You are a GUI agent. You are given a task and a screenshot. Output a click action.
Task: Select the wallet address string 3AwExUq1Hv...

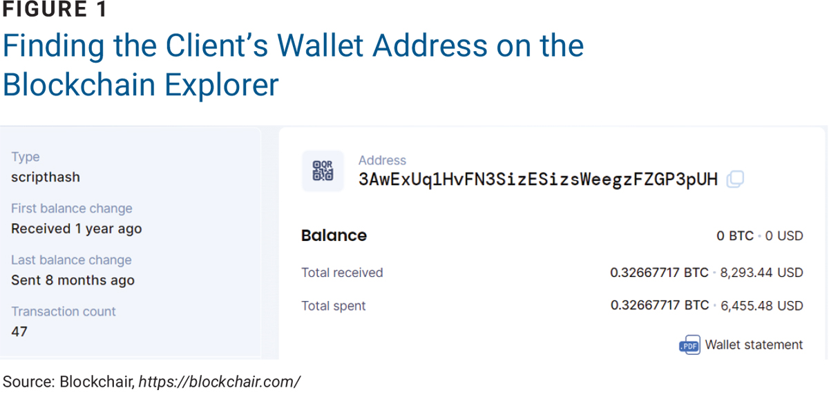(538, 180)
